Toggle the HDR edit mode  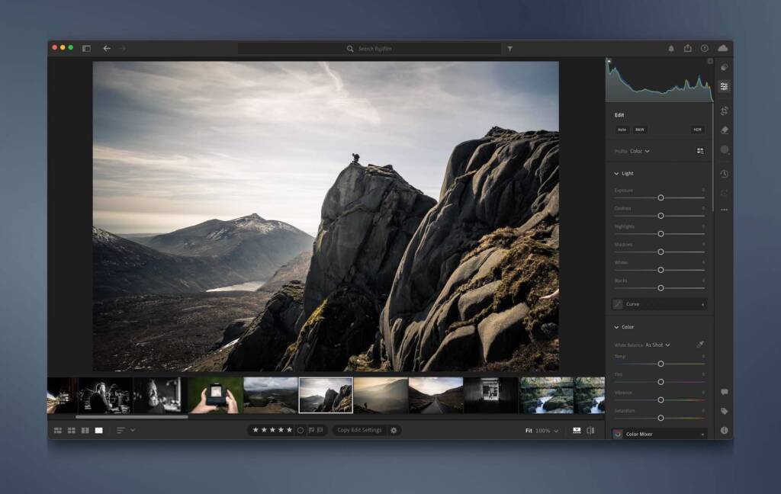[697, 130]
